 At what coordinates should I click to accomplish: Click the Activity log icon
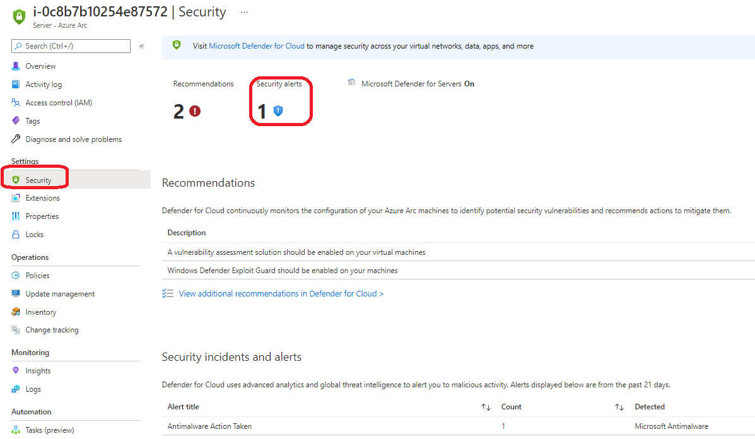[x=16, y=85]
